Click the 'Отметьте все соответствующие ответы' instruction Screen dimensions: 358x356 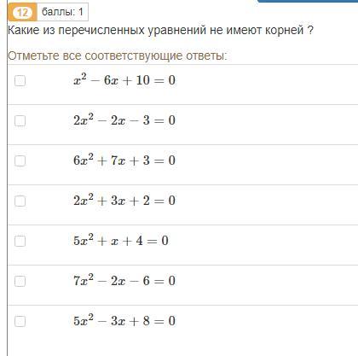click(118, 55)
